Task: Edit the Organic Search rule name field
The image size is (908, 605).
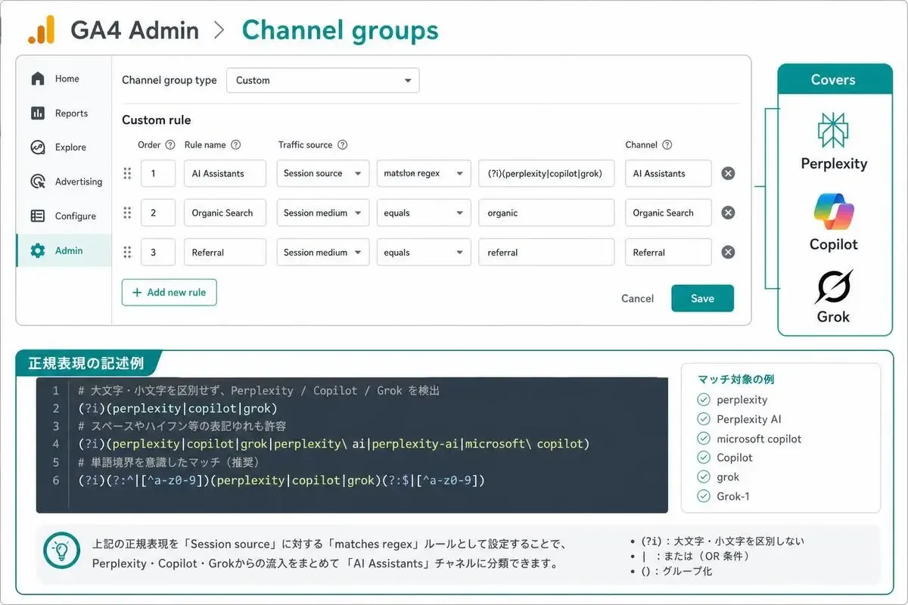Action: click(x=225, y=213)
